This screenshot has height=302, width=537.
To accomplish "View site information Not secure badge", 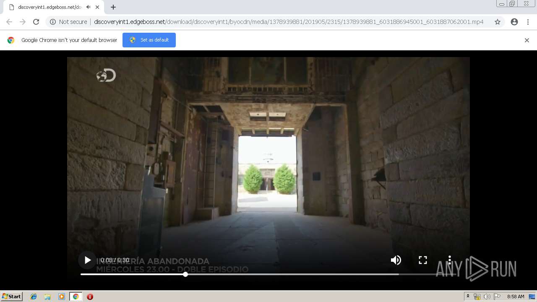I will tap(68, 22).
